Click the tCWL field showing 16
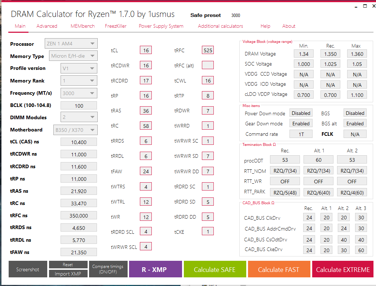 coord(208,80)
